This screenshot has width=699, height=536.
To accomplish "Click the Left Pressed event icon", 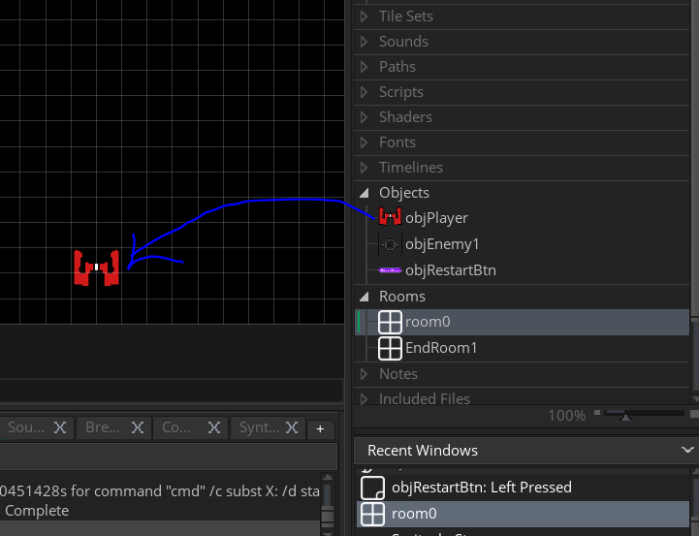I will click(372, 488).
